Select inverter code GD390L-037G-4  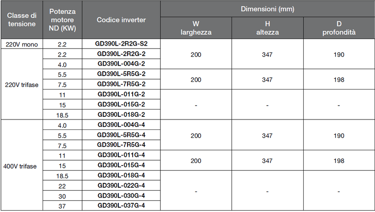tap(121, 205)
